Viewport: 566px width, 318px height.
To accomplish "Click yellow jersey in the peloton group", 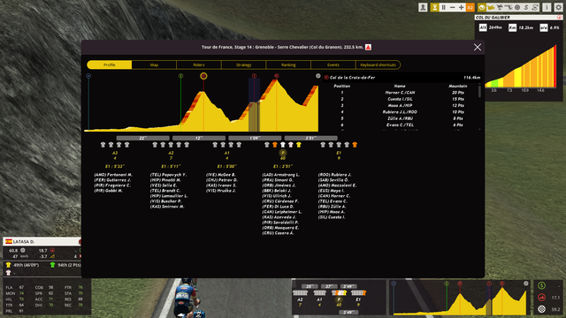I will click(x=299, y=145).
